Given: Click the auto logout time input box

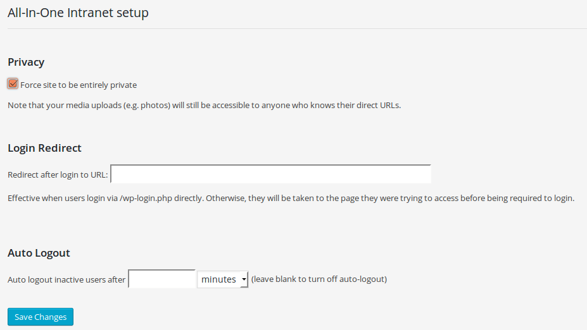Looking at the screenshot, I should (x=161, y=279).
